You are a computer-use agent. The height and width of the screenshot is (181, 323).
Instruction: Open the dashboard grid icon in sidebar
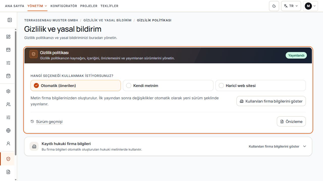pyautogui.click(x=8, y=37)
